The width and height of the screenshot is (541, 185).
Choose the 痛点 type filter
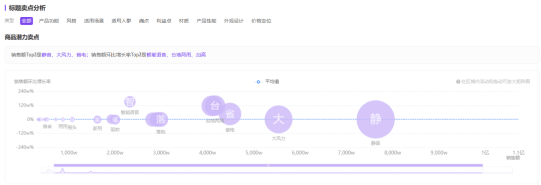(x=144, y=20)
